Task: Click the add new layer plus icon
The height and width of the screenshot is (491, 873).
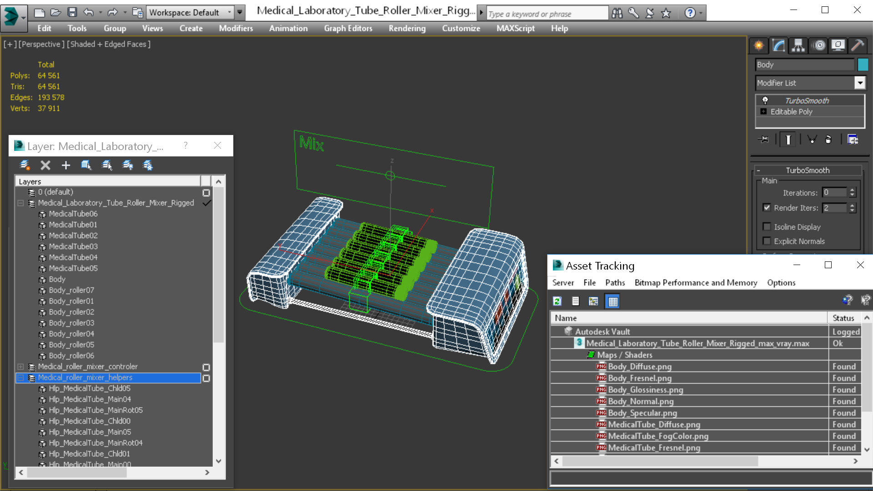Action: [x=66, y=165]
